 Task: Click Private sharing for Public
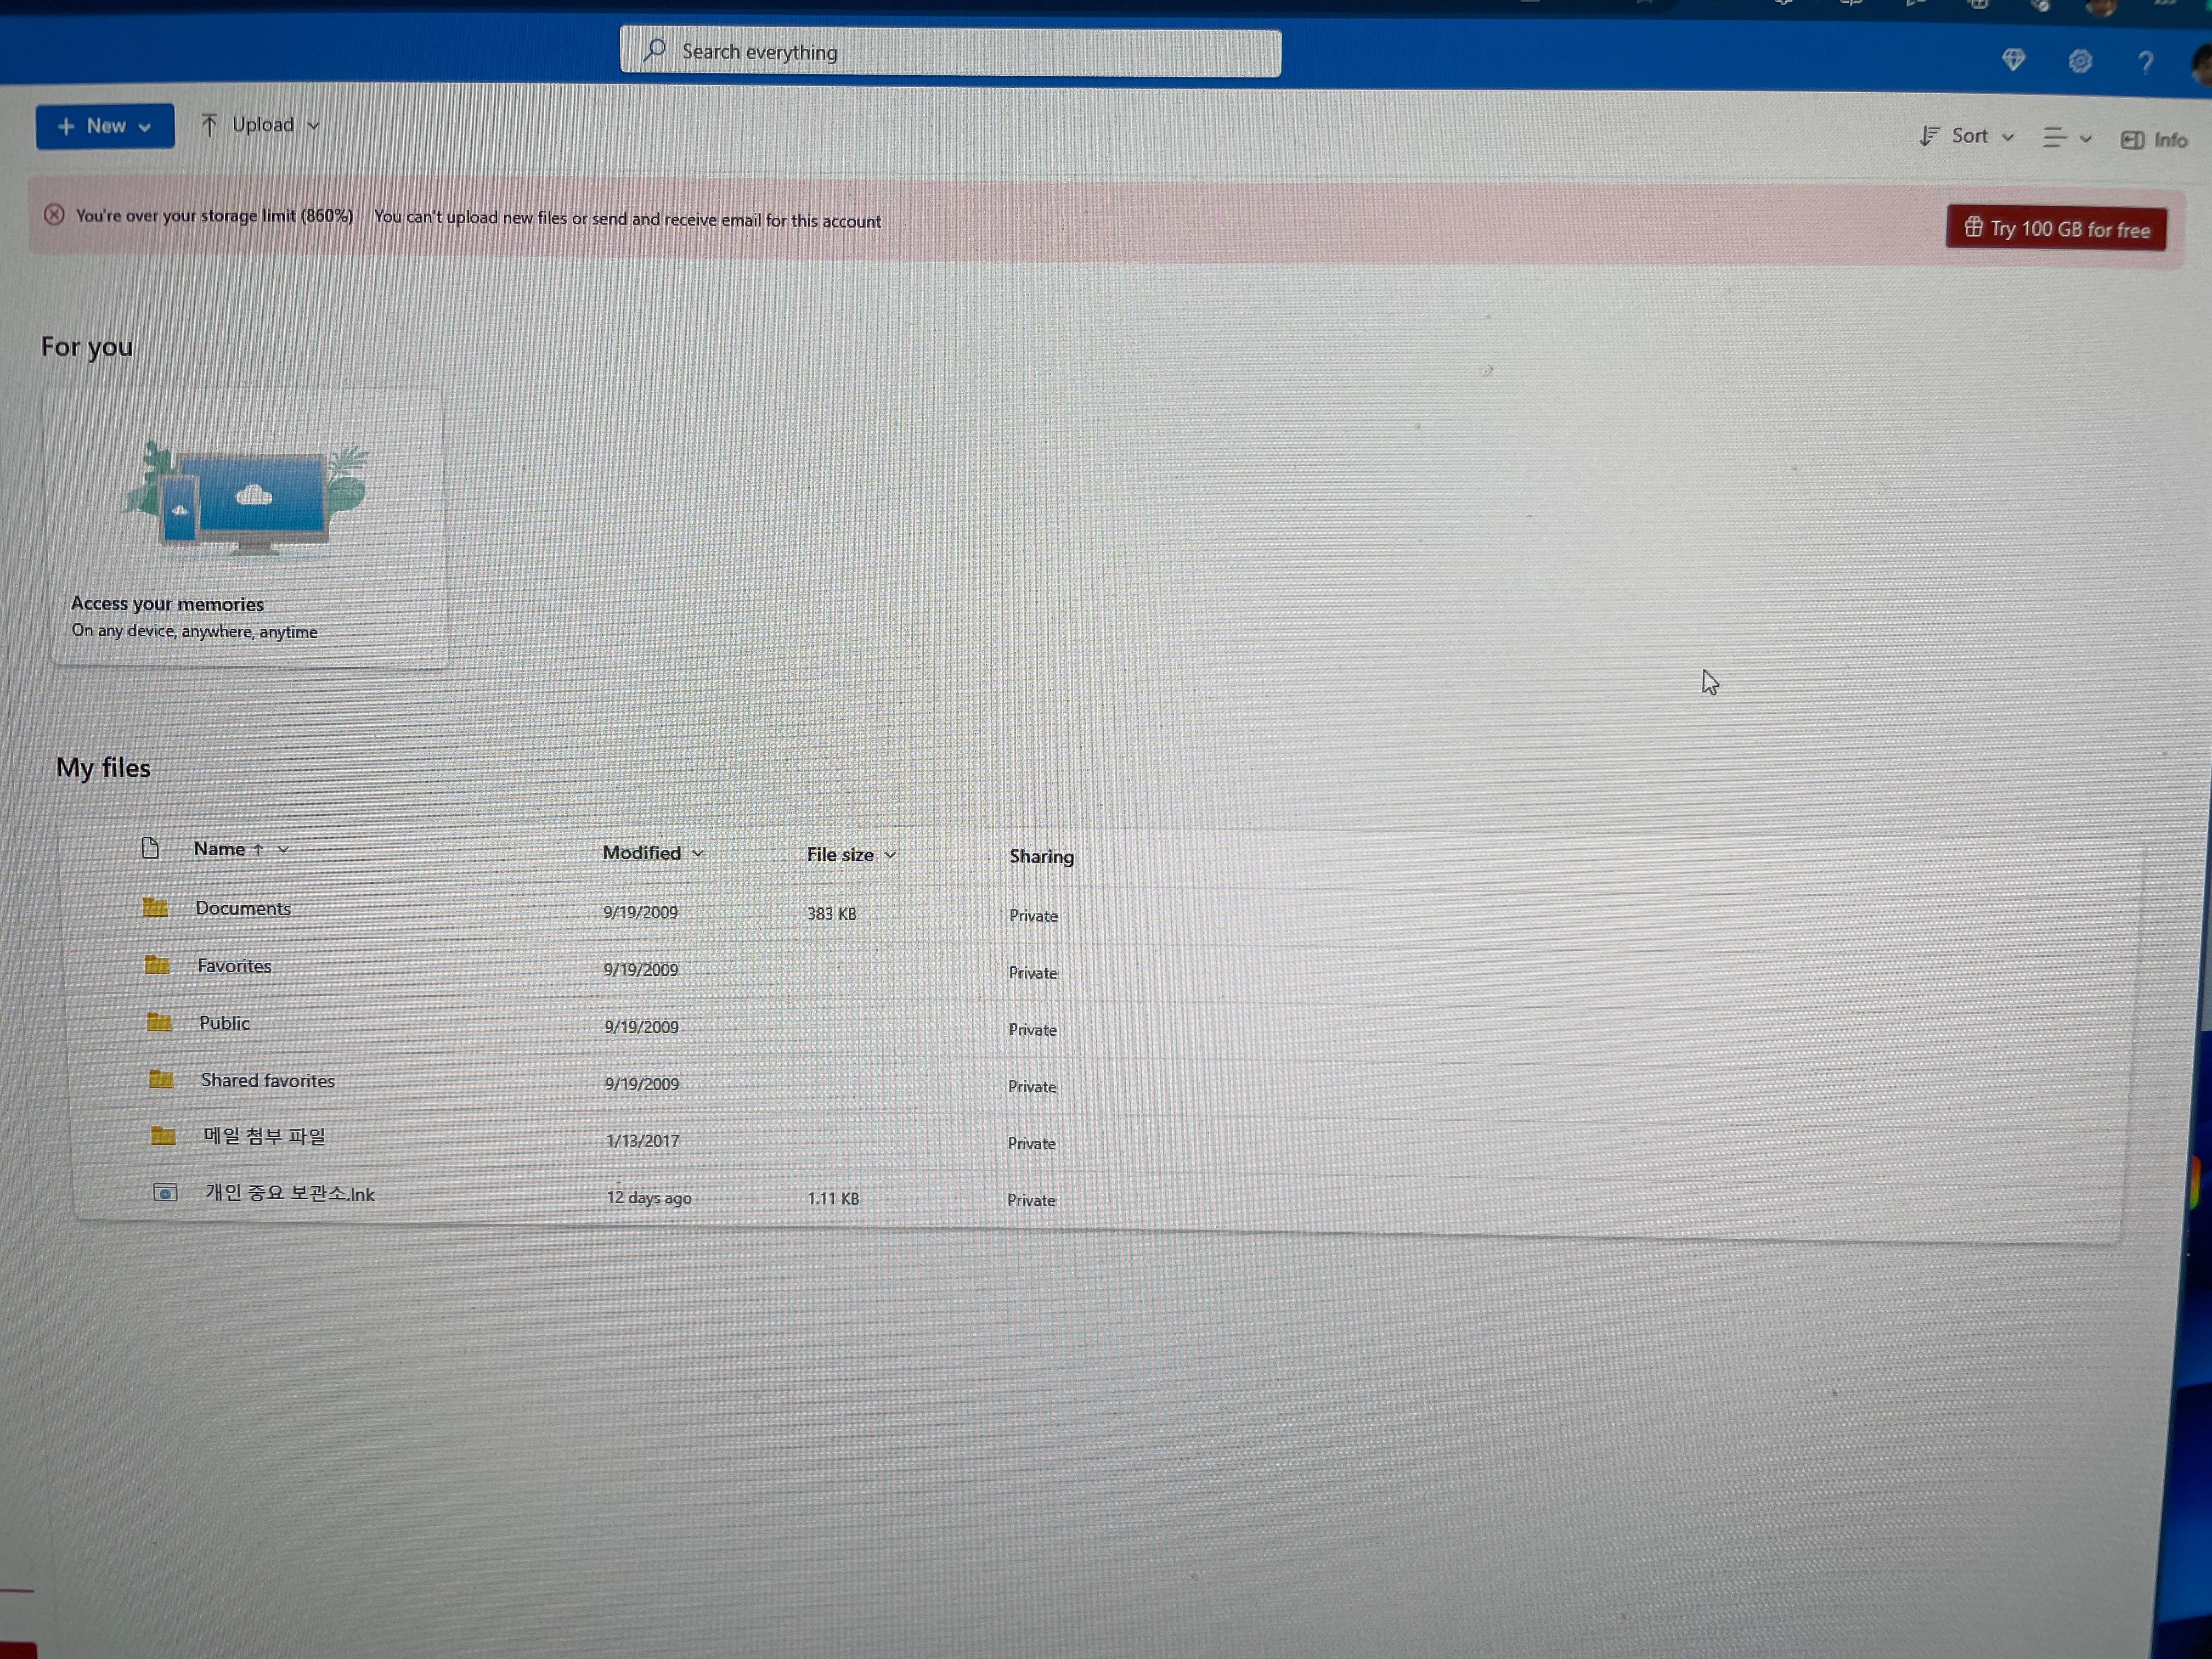(1032, 1030)
